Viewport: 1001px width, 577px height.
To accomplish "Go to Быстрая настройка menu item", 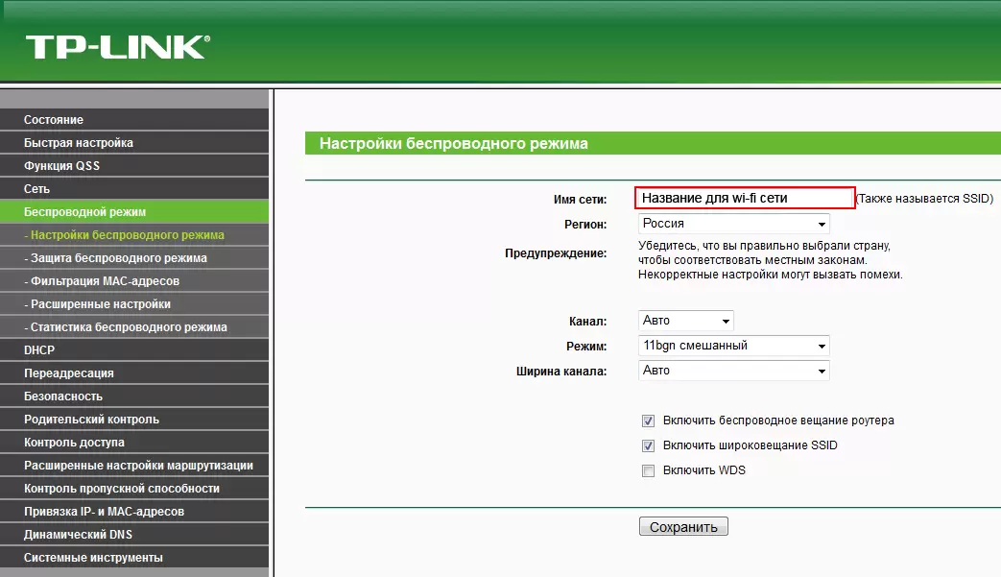I will tap(79, 143).
